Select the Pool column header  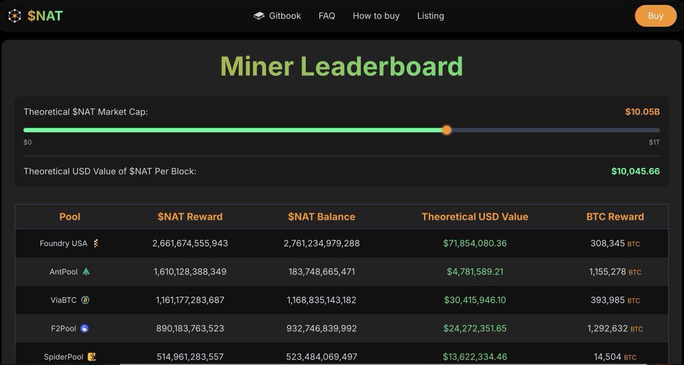coord(70,217)
